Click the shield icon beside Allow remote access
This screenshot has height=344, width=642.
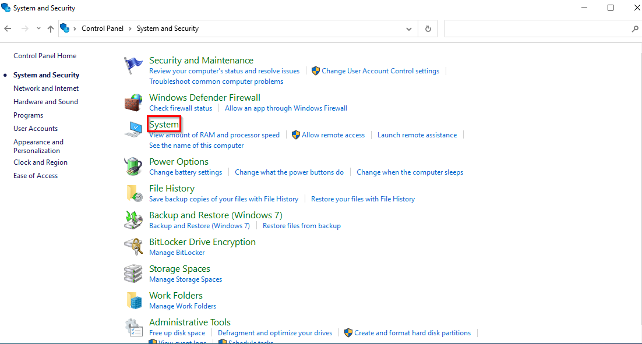pyautogui.click(x=295, y=135)
